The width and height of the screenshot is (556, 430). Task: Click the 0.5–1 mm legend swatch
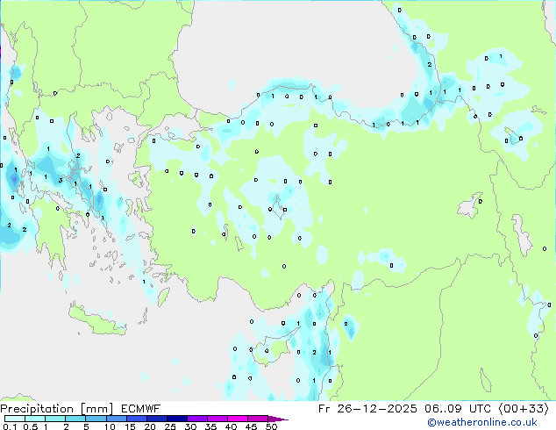(x=35, y=419)
